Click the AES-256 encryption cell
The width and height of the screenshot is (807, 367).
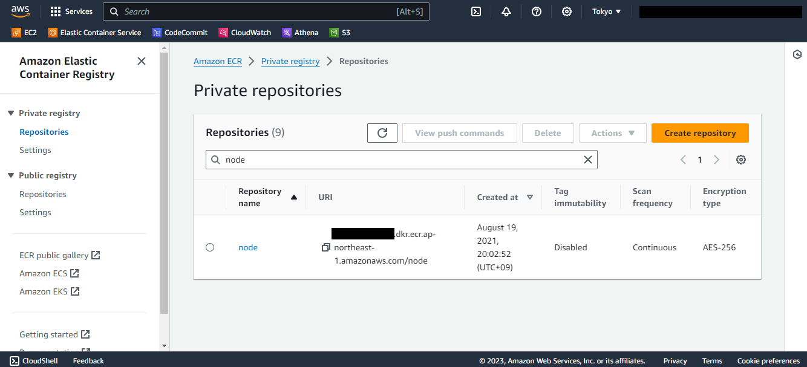(719, 247)
